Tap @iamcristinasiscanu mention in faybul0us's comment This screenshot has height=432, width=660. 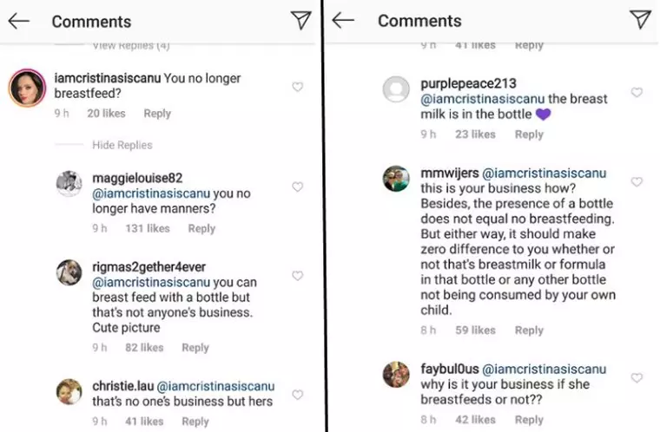[544, 369]
